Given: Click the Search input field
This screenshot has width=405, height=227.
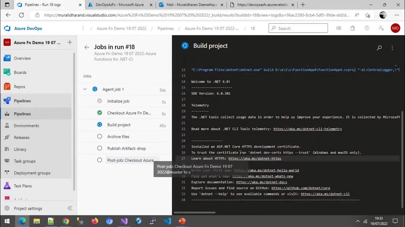Looking at the screenshot, I should click(298, 28).
